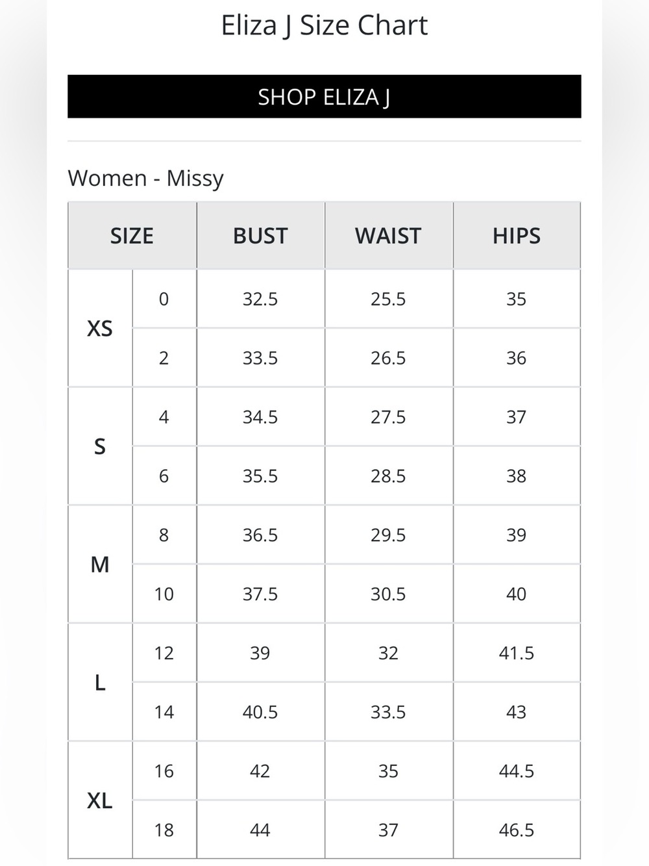The width and height of the screenshot is (649, 866).
Task: Select the S size label cell
Action: [100, 446]
